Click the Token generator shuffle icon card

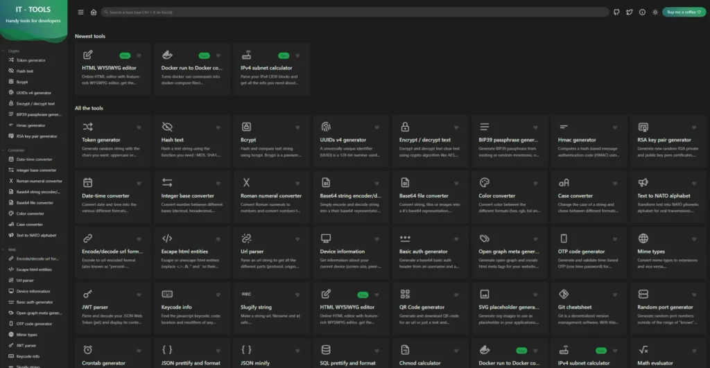(x=88, y=127)
